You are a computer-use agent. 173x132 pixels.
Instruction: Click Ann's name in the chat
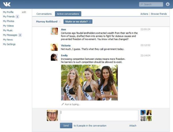pos(63,29)
